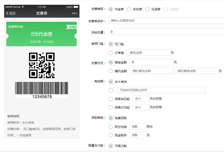Screen dimensions: 224x152
Task: Open the 开始时间至截止时间 date picker field
Action: [x=162, y=90]
